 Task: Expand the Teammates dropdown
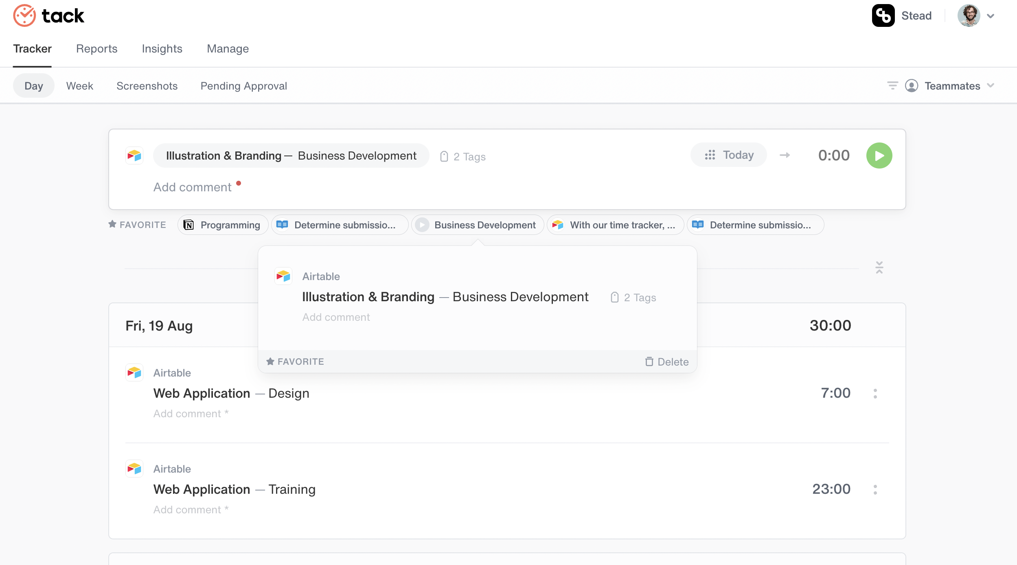(991, 85)
